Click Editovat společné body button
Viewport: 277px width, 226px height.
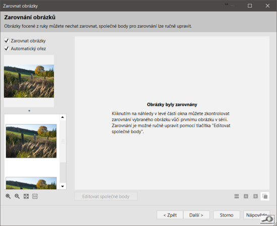coord(106,196)
